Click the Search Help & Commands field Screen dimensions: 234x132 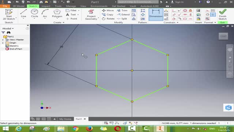tap(138, 2)
